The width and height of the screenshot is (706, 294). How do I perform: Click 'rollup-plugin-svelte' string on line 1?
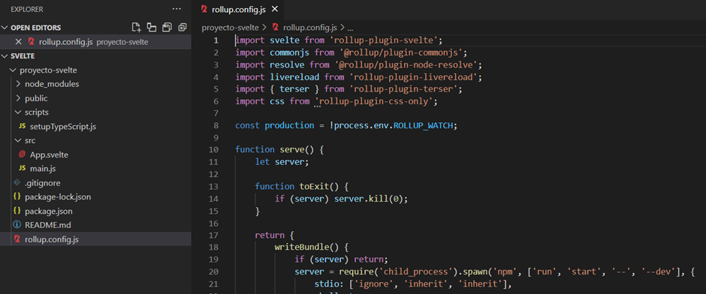(384, 40)
